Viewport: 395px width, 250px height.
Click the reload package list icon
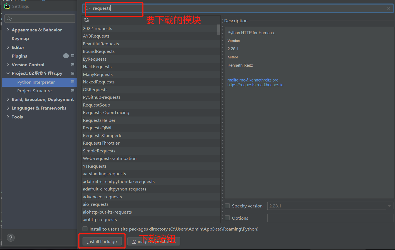click(x=87, y=20)
